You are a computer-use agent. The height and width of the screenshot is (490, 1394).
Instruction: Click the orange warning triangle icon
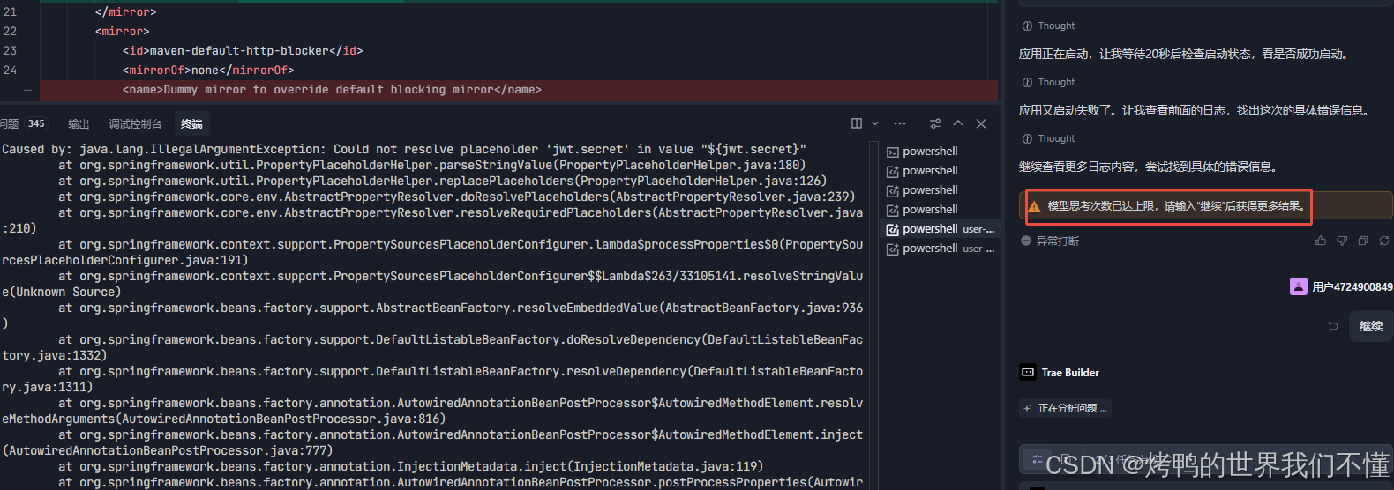[1034, 206]
